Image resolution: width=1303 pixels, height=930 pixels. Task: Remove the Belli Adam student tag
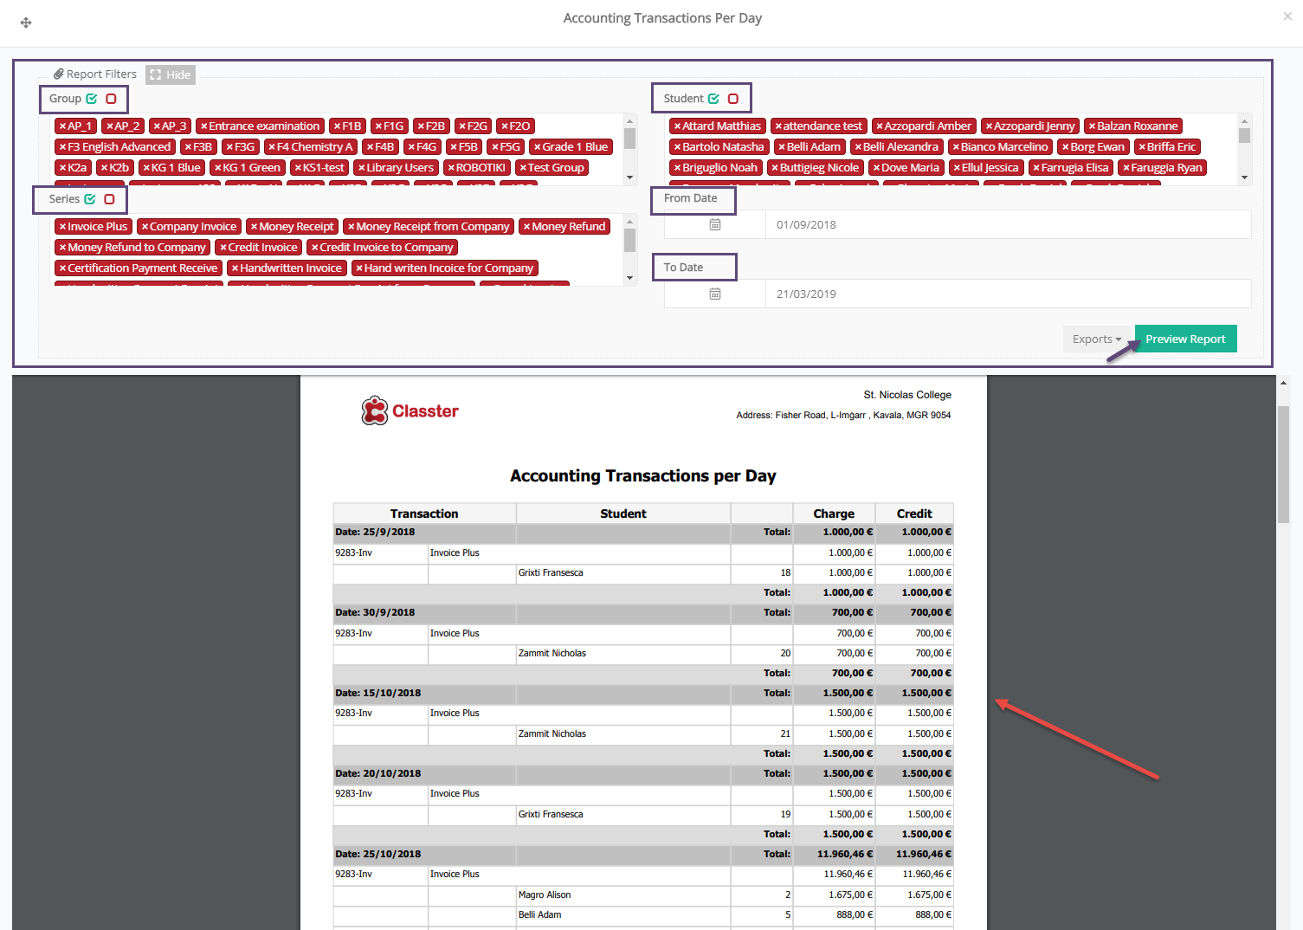pyautogui.click(x=782, y=147)
